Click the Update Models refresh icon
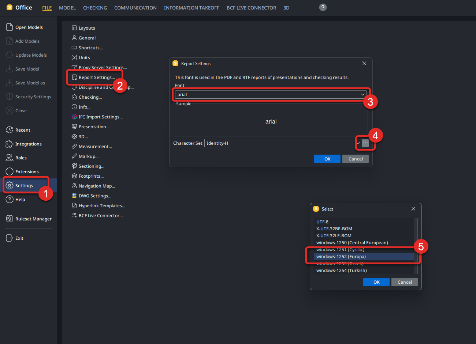Viewport: 476px width, 344px height. [10, 55]
